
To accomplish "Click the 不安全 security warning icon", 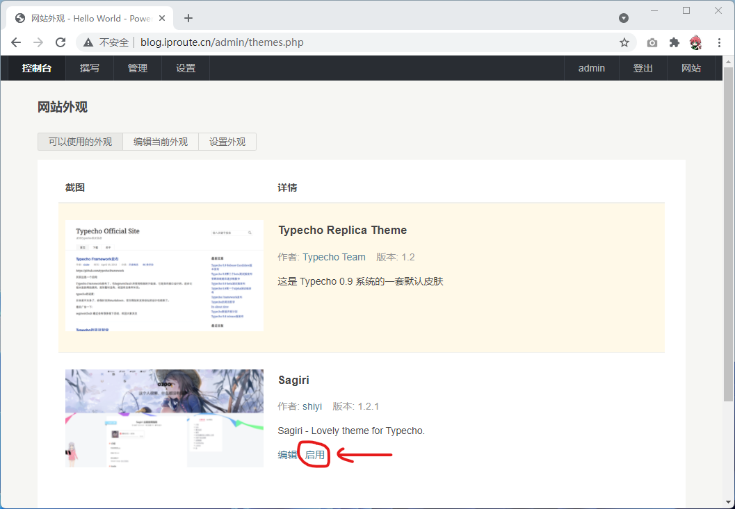I will pyautogui.click(x=88, y=42).
